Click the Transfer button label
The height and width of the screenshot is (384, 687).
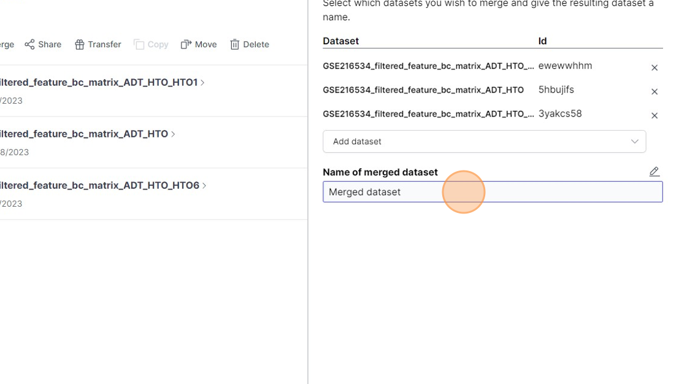coord(104,44)
